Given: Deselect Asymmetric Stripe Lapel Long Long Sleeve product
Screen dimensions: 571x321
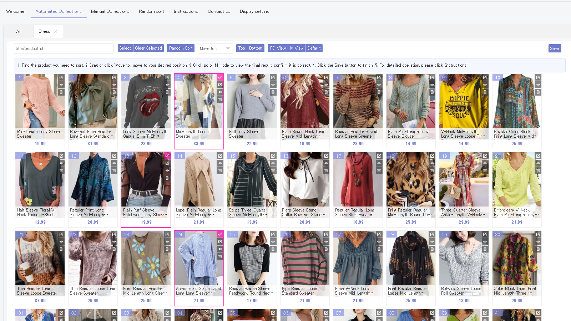Looking at the screenshot, I should point(220,234).
